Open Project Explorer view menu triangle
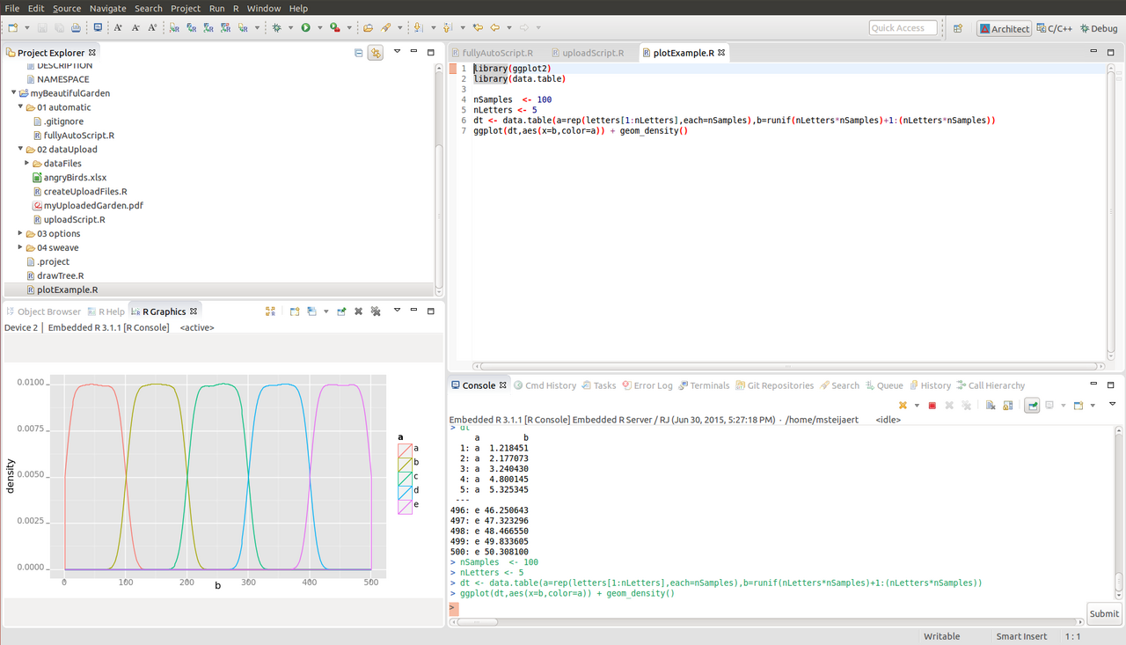Image resolution: width=1126 pixels, height=645 pixels. pos(397,52)
